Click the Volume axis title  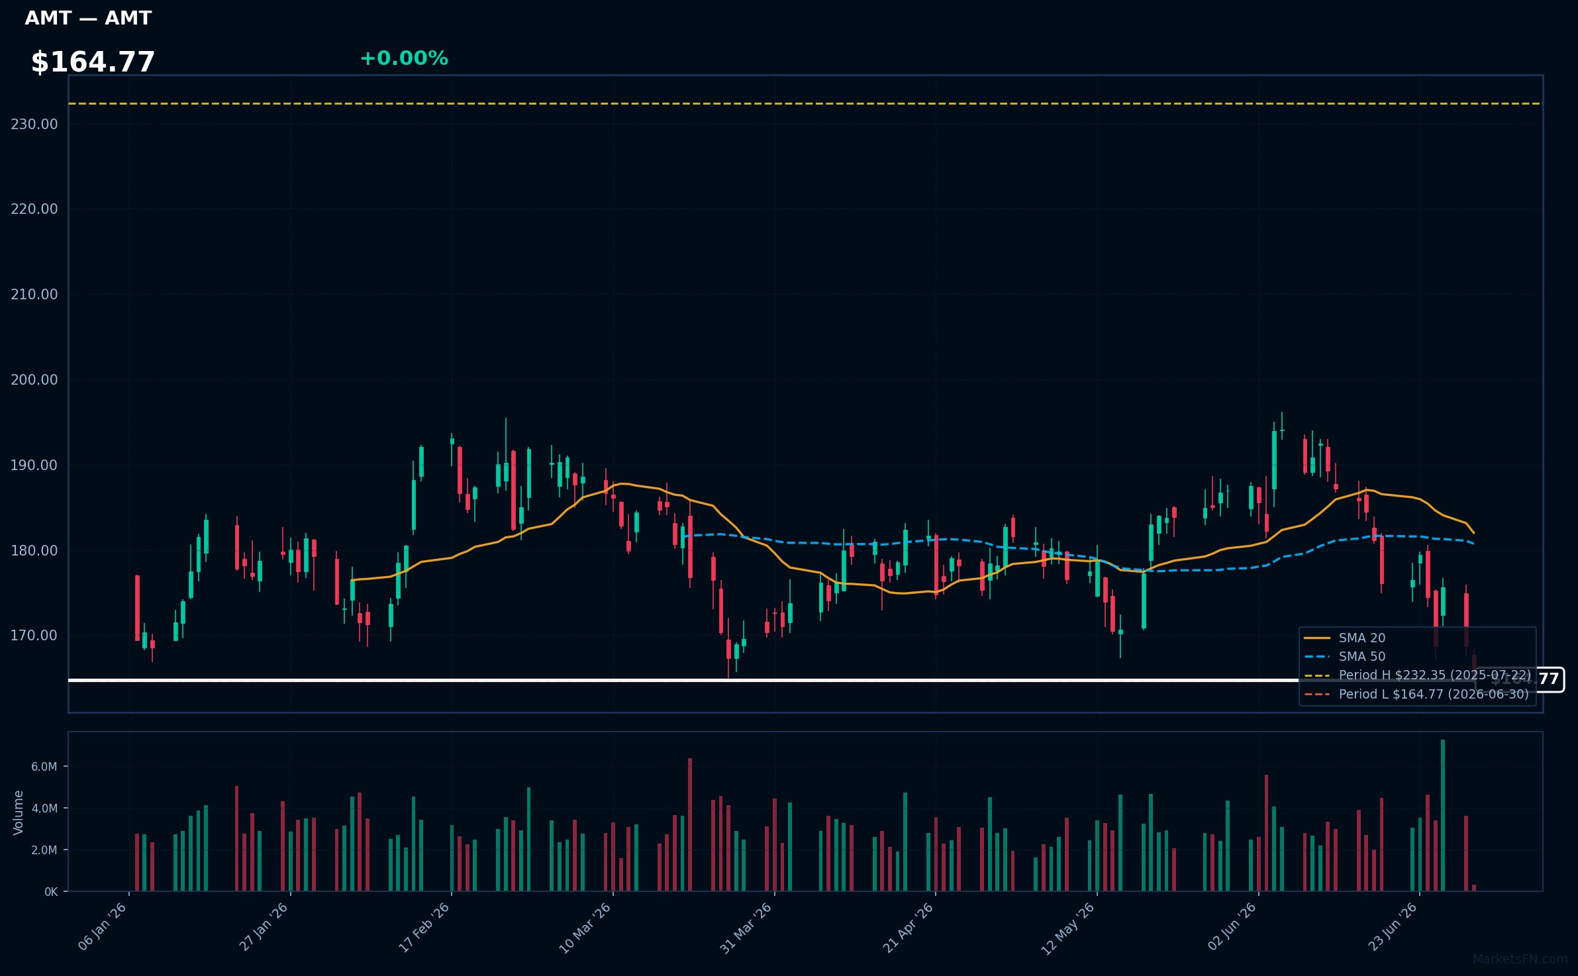point(19,812)
